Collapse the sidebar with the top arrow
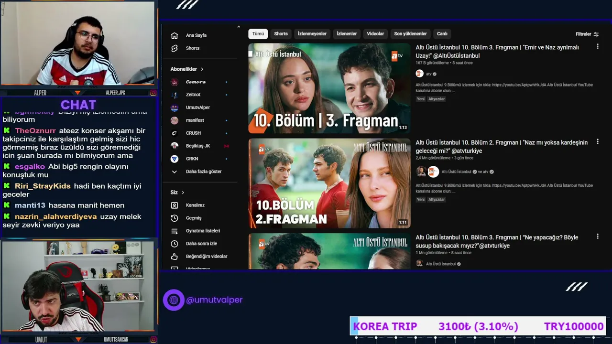Image resolution: width=612 pixels, height=344 pixels. (239, 27)
